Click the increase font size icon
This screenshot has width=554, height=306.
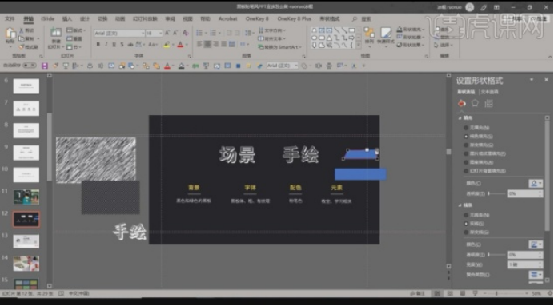167,33
